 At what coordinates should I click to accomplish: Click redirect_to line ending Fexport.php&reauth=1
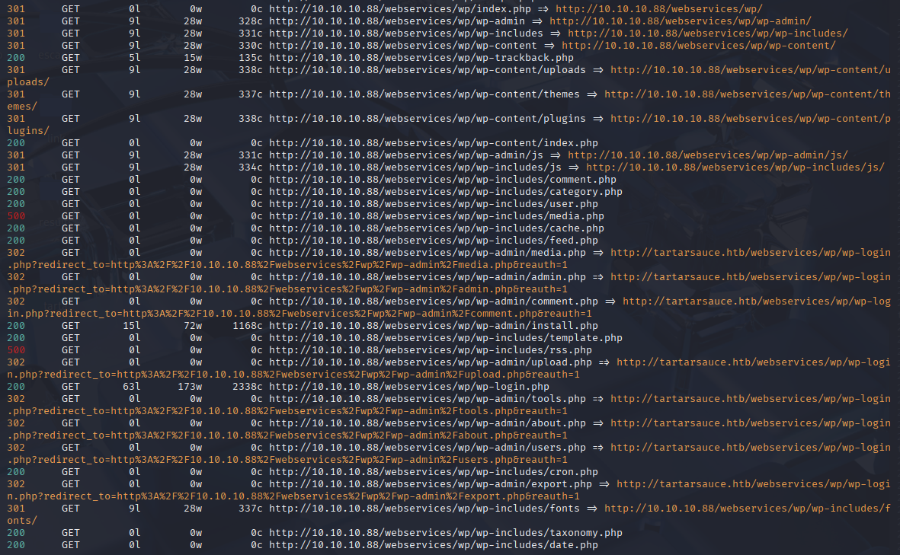pos(293,496)
